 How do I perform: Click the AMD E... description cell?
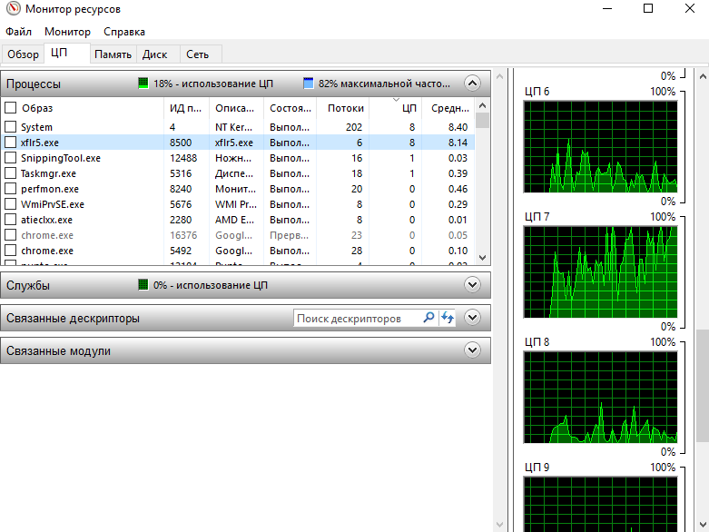tap(234, 220)
